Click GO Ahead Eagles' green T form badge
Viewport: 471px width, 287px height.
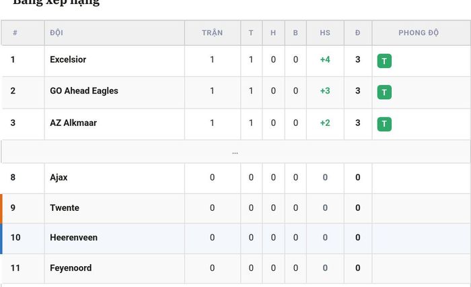(x=384, y=92)
